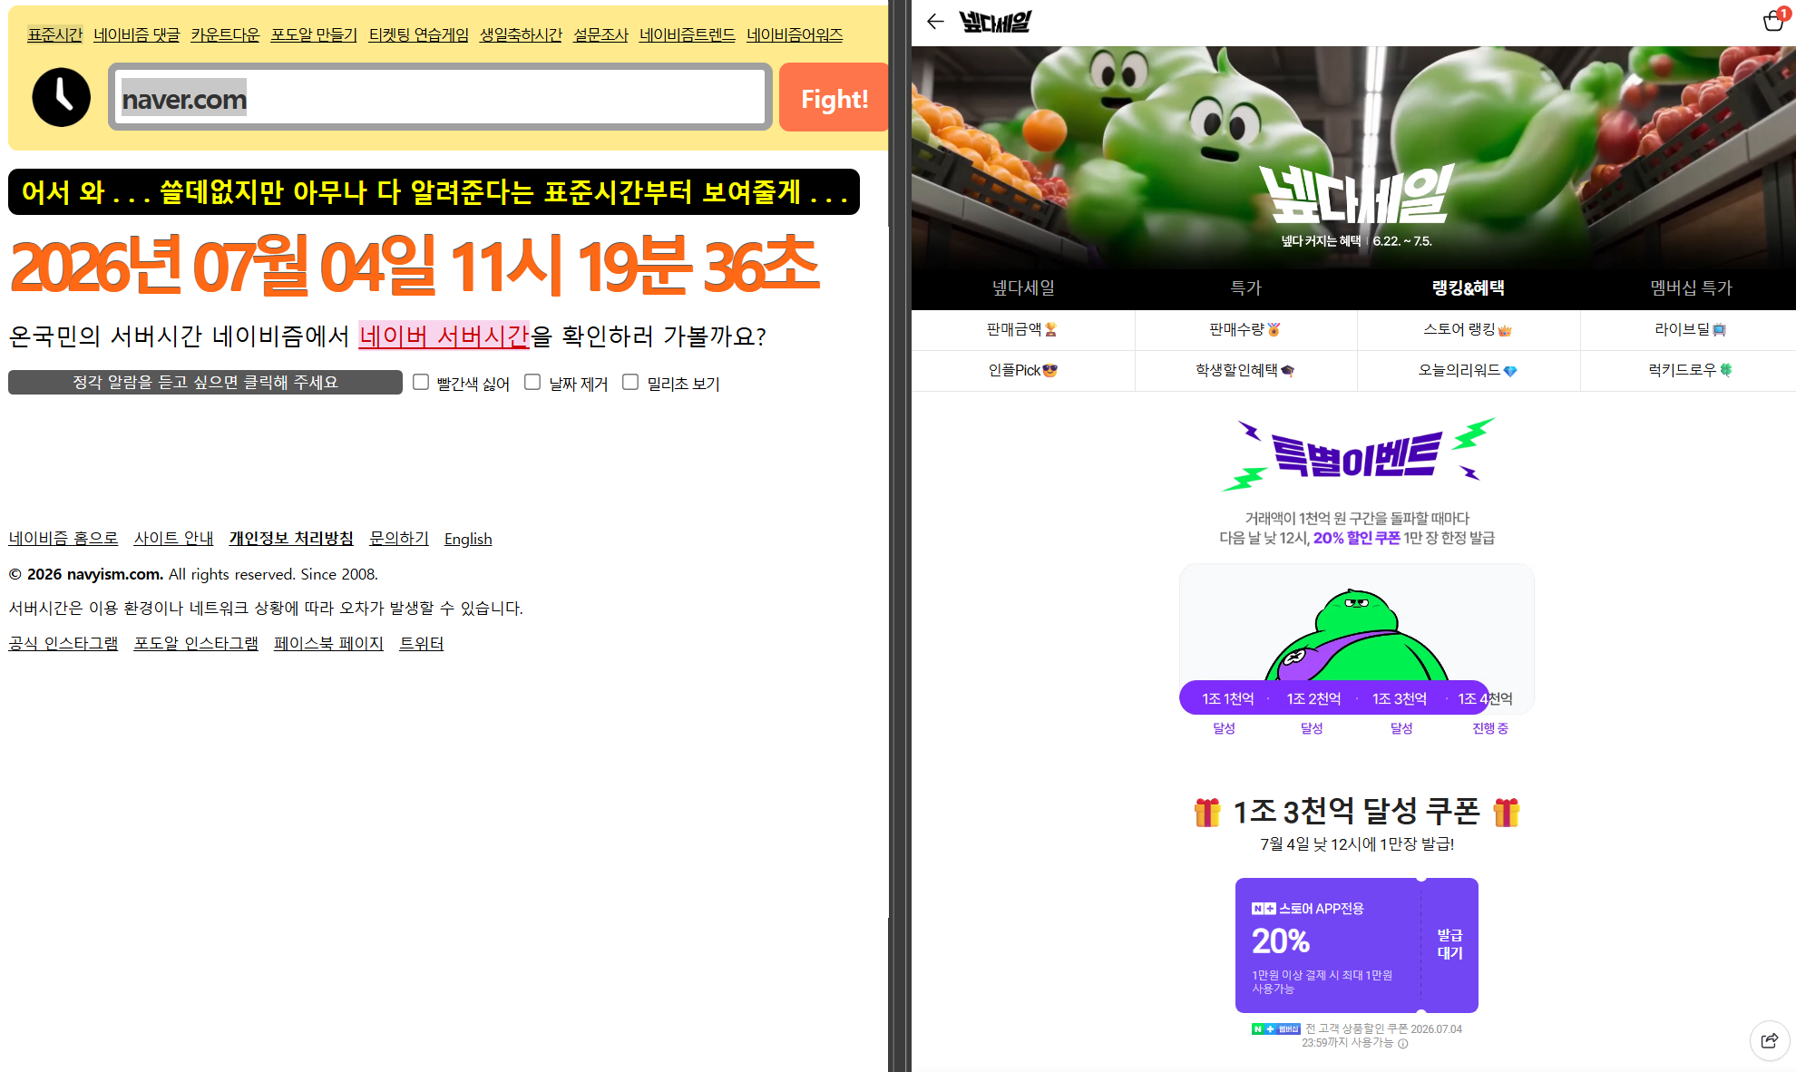Select 판매수량 ranking category

click(x=1245, y=329)
